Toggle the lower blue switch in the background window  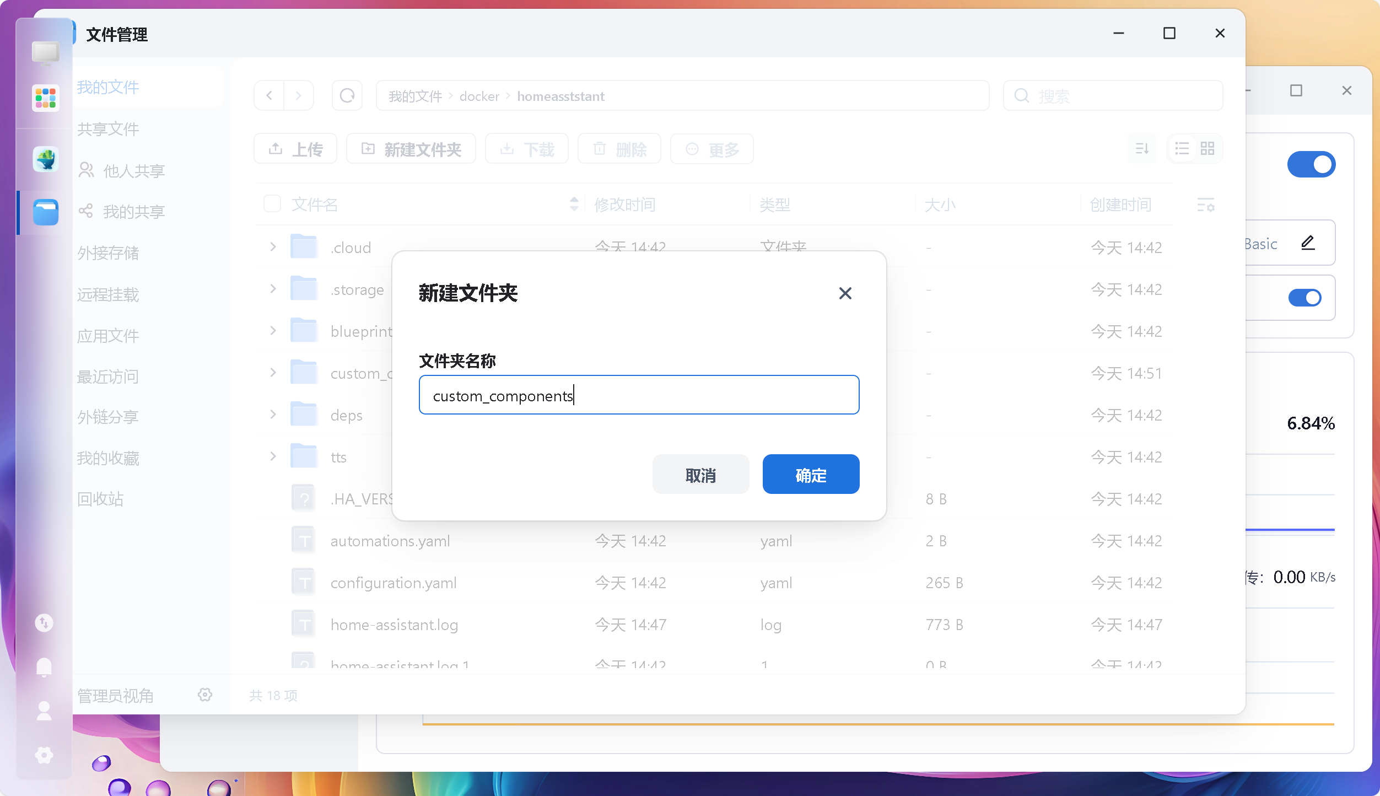coord(1304,298)
